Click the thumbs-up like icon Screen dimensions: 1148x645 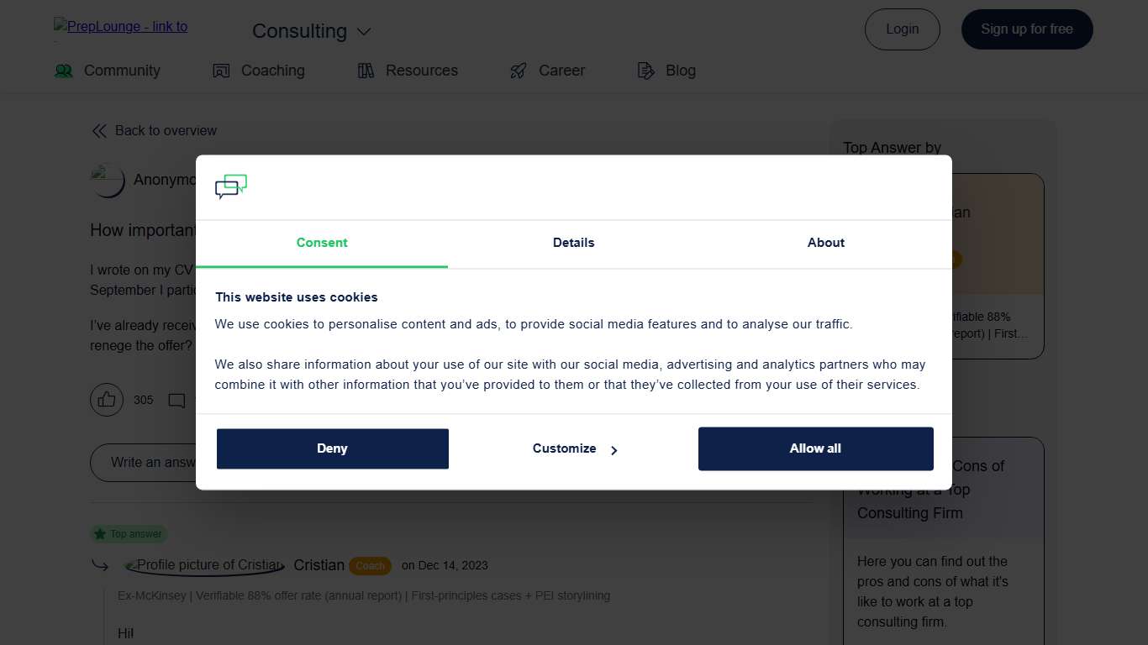coord(107,400)
